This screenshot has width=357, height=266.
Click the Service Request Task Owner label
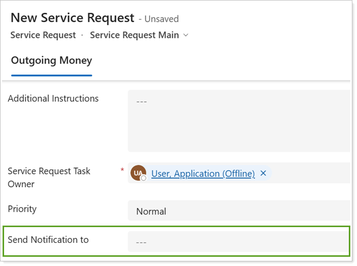(49, 177)
